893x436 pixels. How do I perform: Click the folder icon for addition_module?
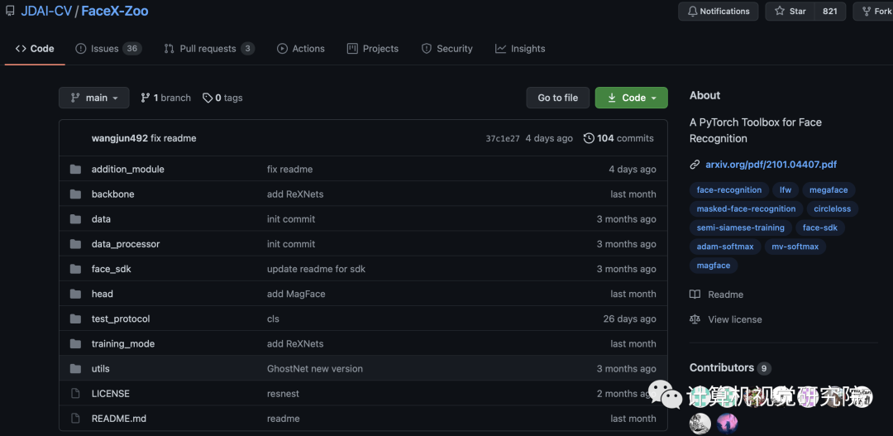click(75, 170)
